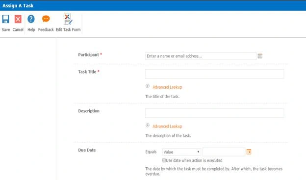The width and height of the screenshot is (306, 180).
Task: Click the 'Assign A Task' title text
Action: pos(18,6)
